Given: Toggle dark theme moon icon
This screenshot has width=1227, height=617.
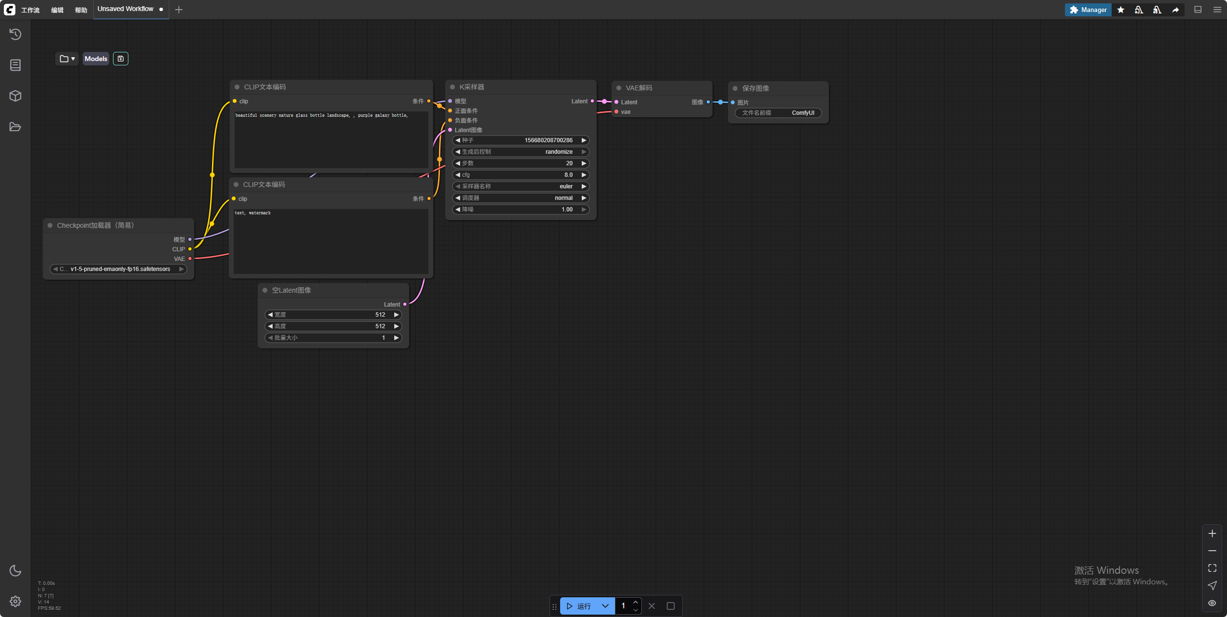Looking at the screenshot, I should (15, 570).
